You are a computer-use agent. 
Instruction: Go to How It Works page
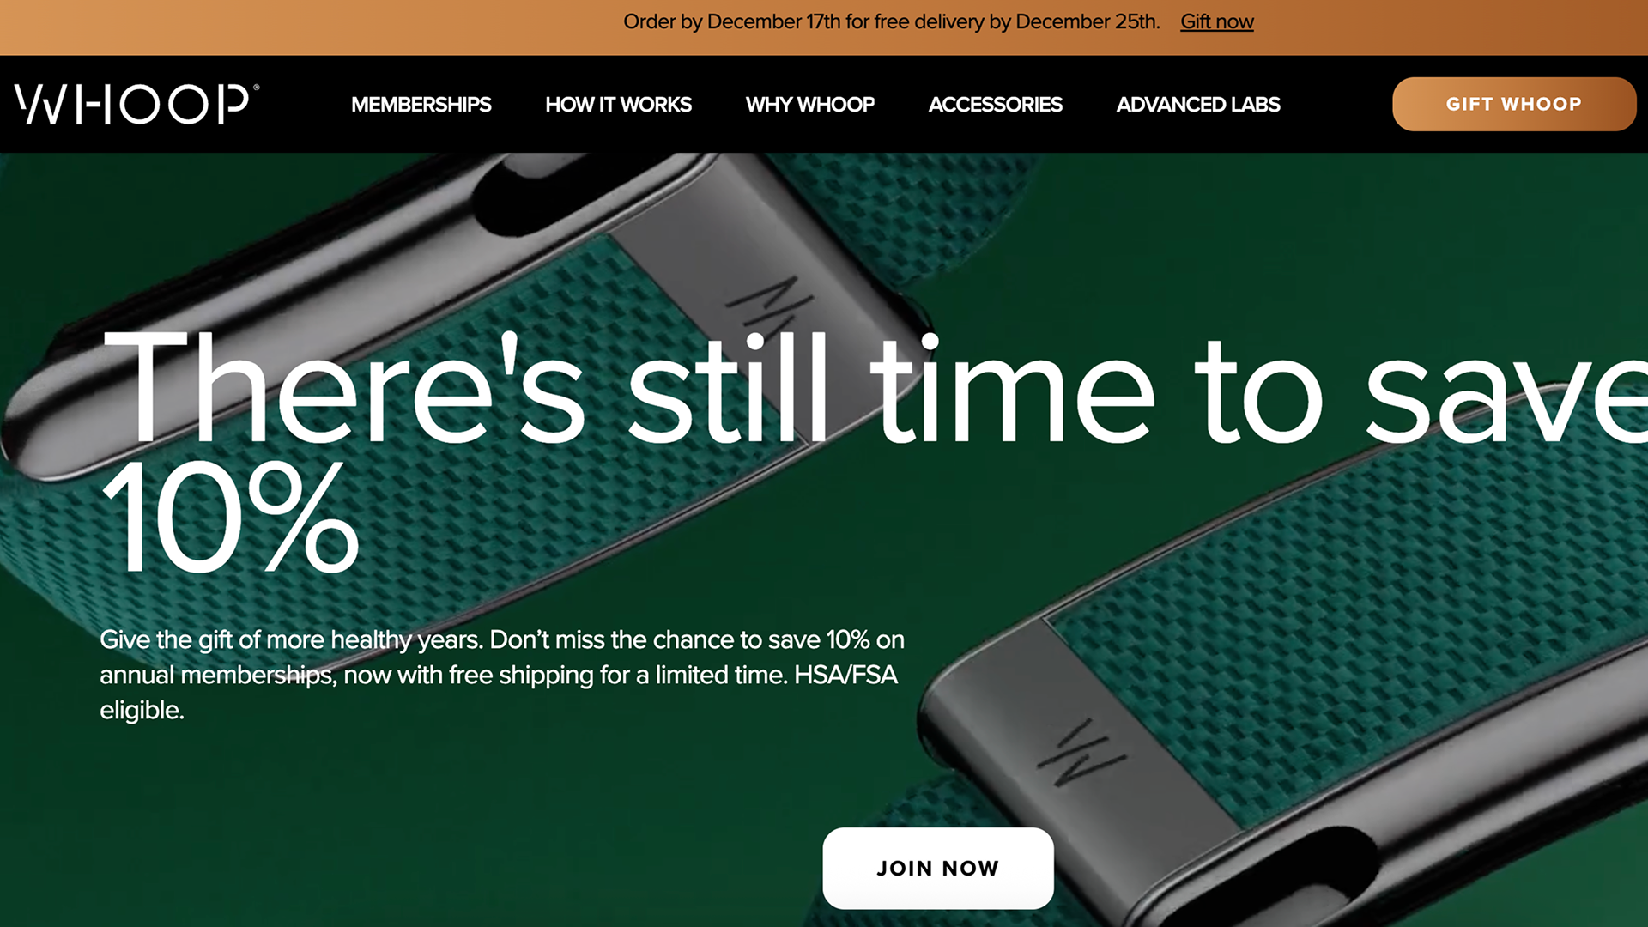coord(618,105)
